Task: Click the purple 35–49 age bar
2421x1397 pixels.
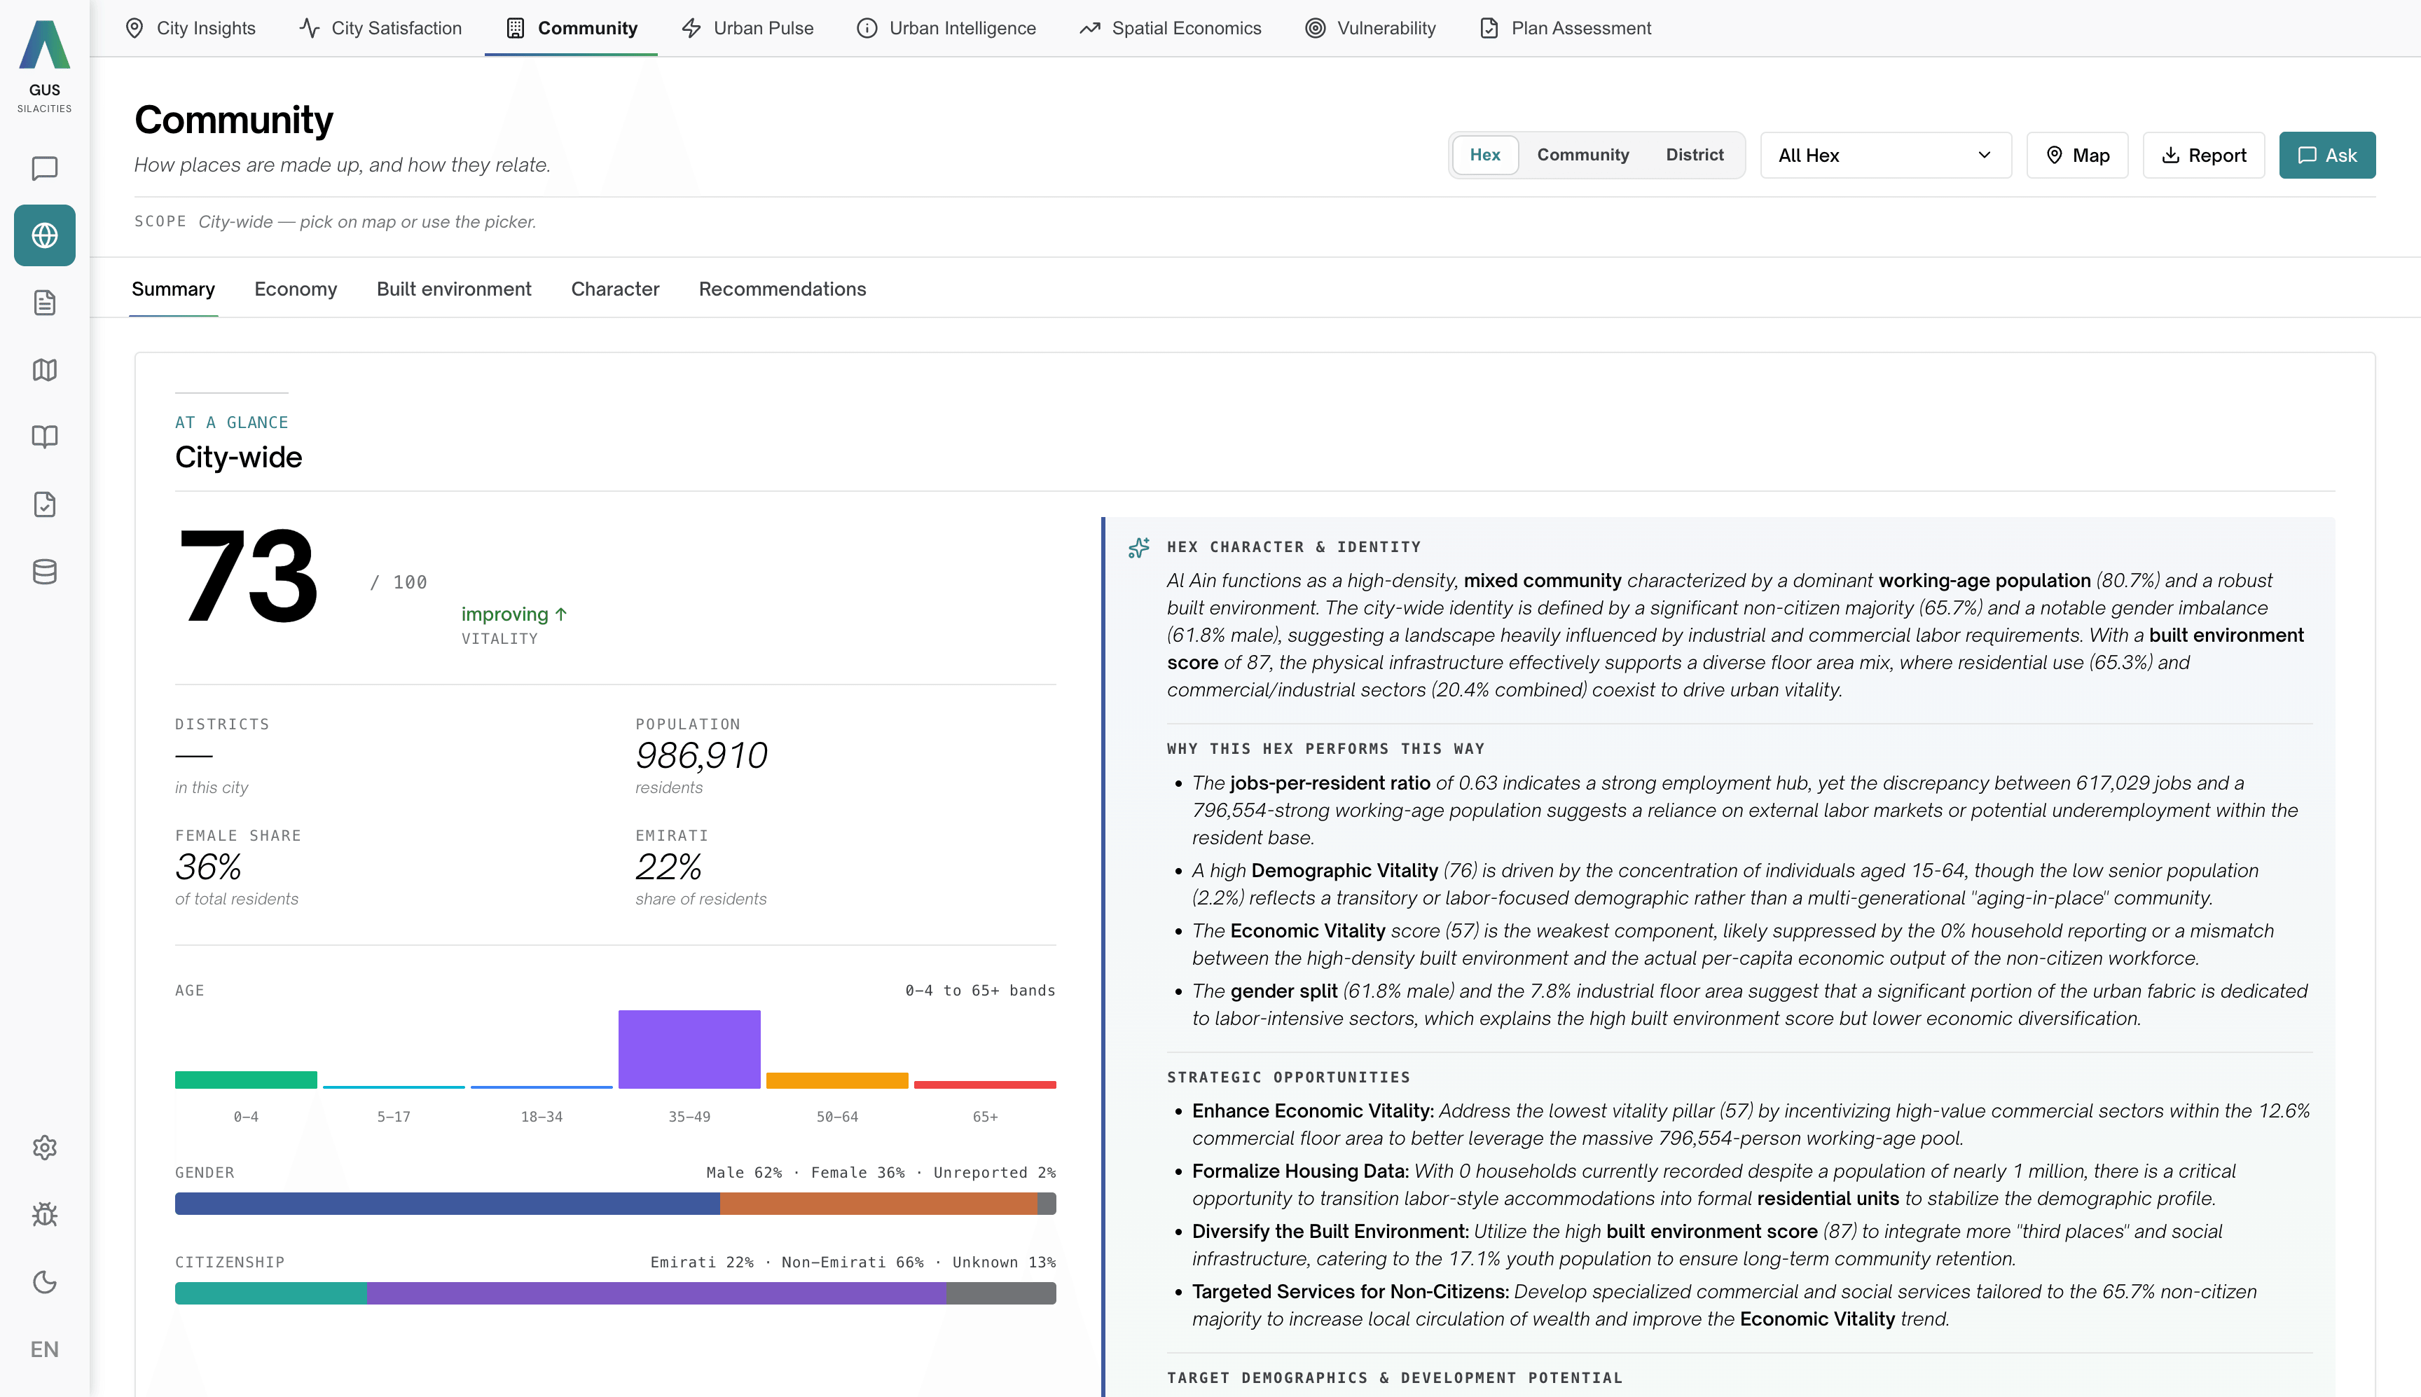Action: pos(689,1049)
